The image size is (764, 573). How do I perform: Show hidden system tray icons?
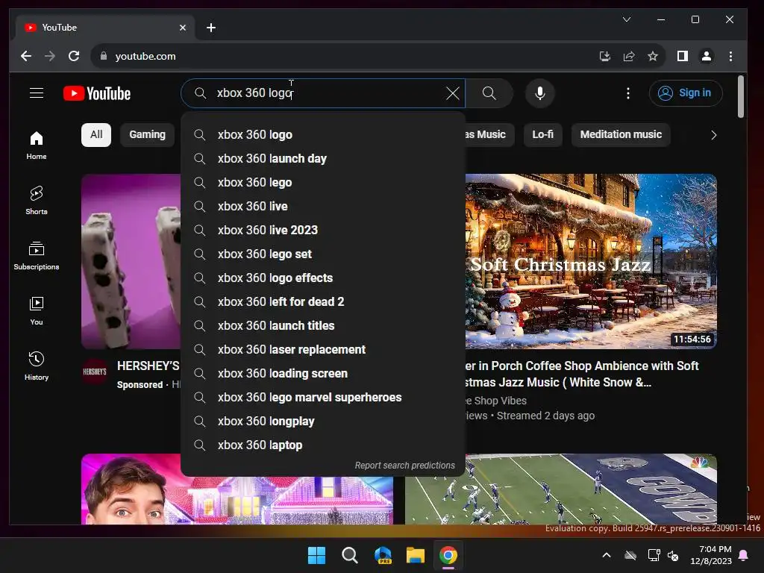[x=607, y=555]
